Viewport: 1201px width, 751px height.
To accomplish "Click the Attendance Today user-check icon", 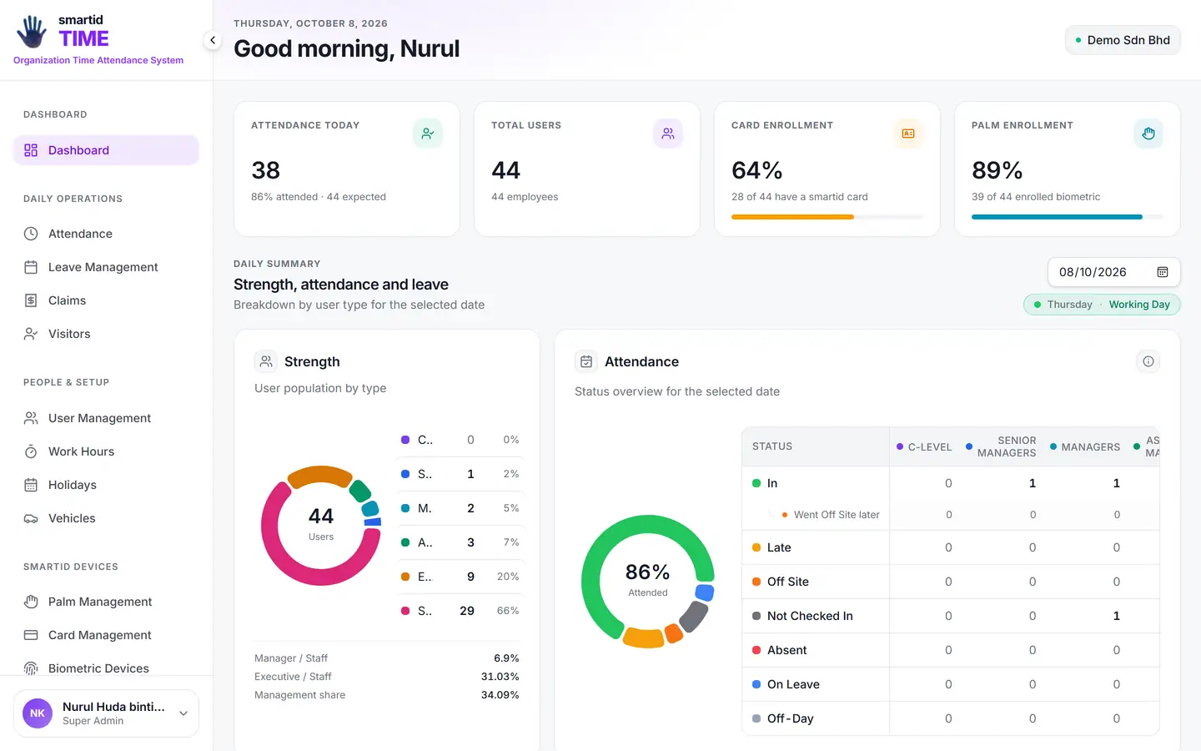I will tap(428, 134).
